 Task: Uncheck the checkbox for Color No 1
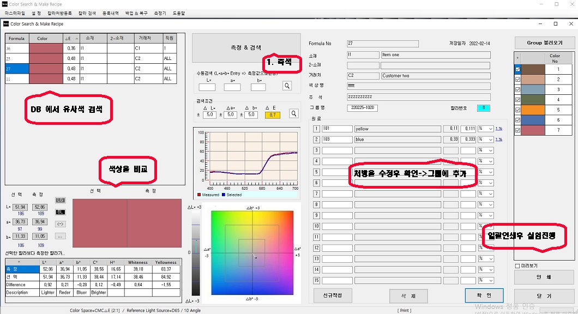coord(518,70)
